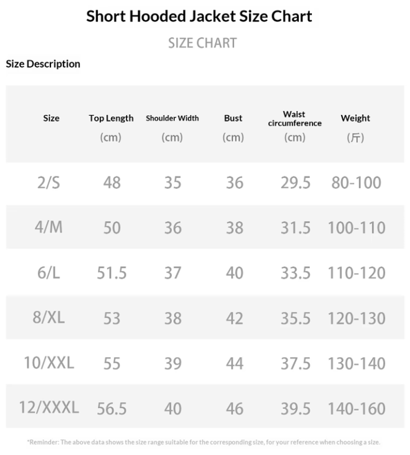Click the 140-160 weight range cell

[x=357, y=409]
